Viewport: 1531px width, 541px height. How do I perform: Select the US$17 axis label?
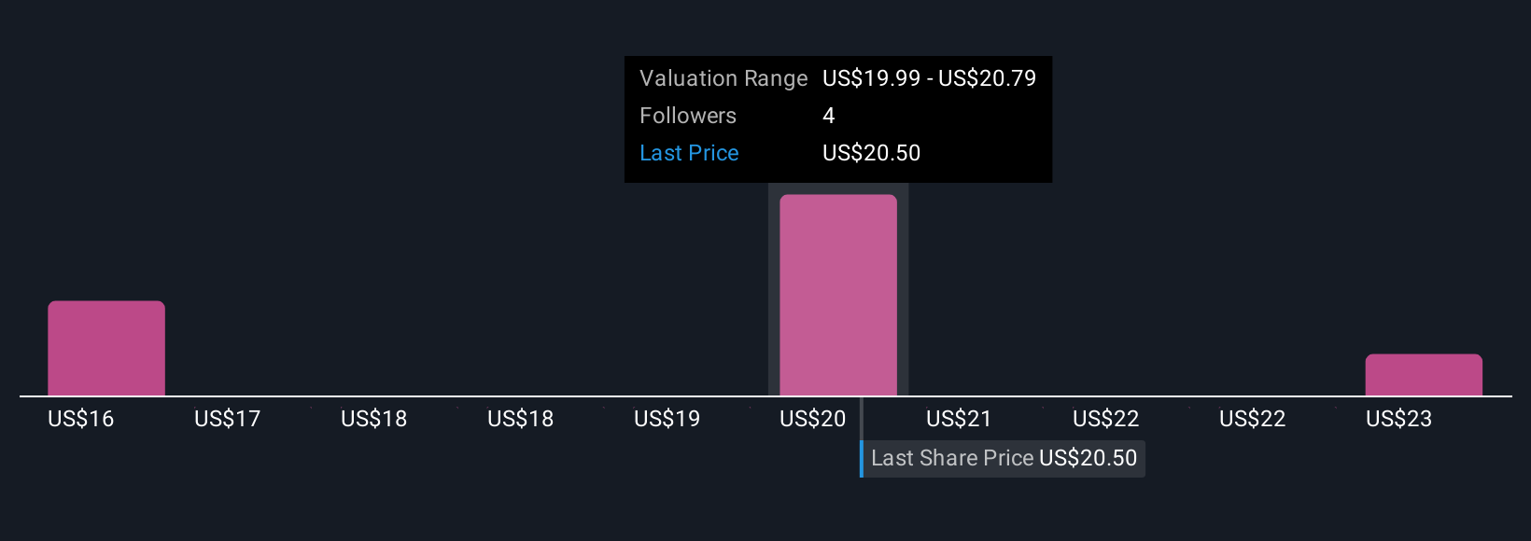click(x=227, y=419)
